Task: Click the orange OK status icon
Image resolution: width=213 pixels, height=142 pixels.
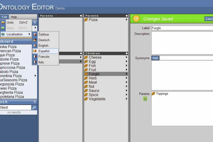Action: click(x=136, y=18)
